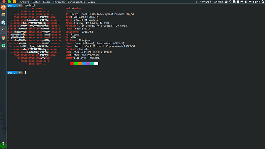Click the 'pedro@pedro' title text

pyautogui.click(x=73, y=8)
